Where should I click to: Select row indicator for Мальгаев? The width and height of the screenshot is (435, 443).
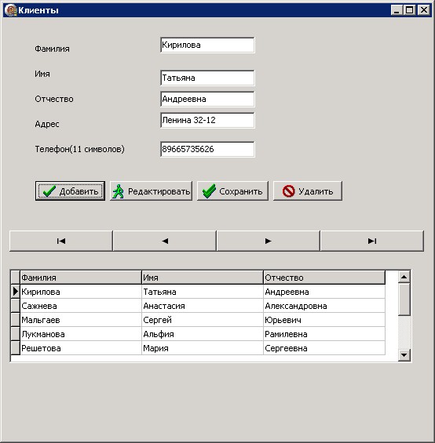(15, 320)
